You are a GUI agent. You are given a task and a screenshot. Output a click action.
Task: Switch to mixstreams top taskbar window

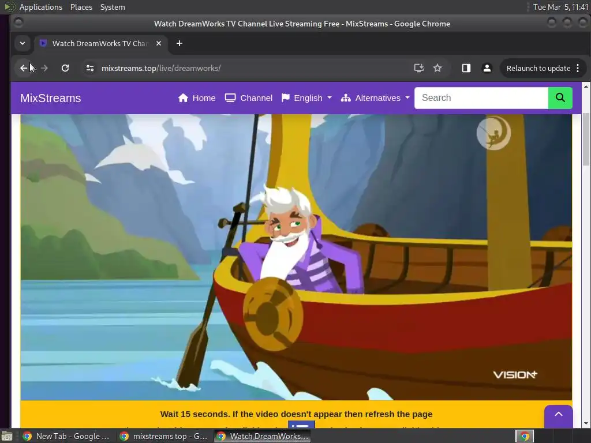[163, 436]
